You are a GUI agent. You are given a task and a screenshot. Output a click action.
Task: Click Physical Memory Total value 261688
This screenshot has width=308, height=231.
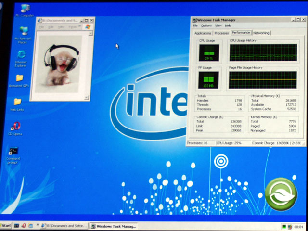(x=291, y=101)
